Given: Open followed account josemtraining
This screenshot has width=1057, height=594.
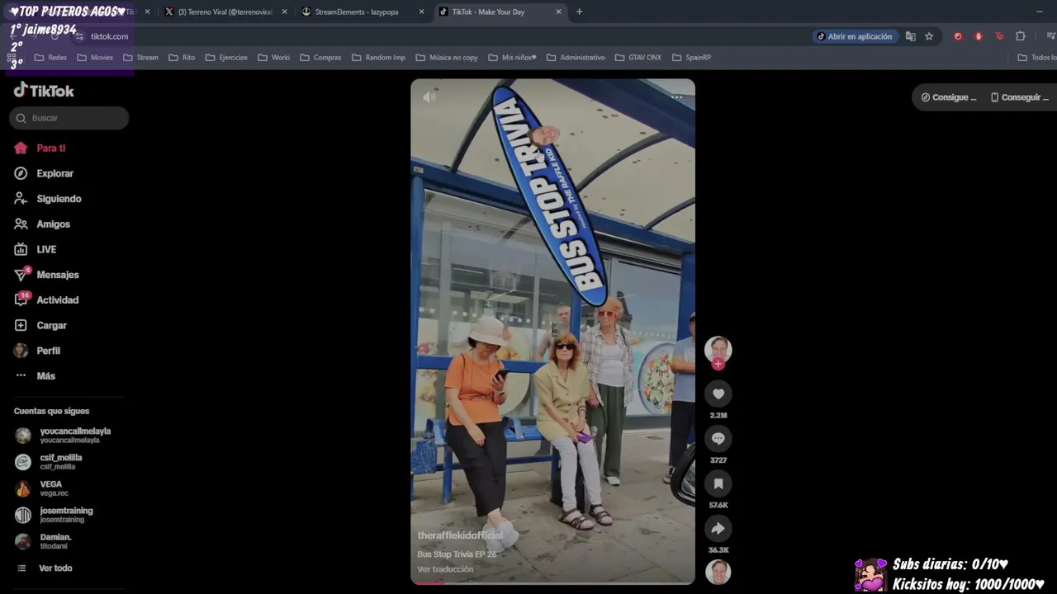Looking at the screenshot, I should click(55, 514).
